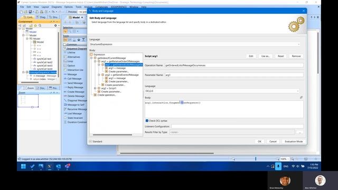Image resolution: width=338 pixels, height=190 pixels.
Task: Click the Use as... button
Action: [x=265, y=56]
